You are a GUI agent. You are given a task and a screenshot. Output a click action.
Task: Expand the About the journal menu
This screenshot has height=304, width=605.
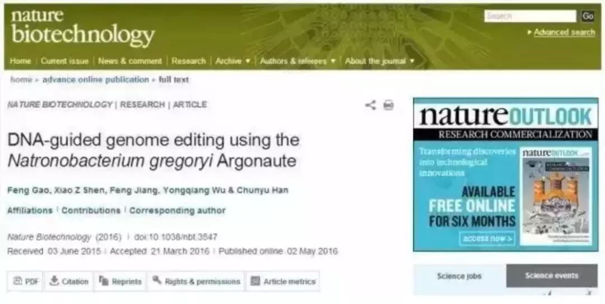point(379,61)
